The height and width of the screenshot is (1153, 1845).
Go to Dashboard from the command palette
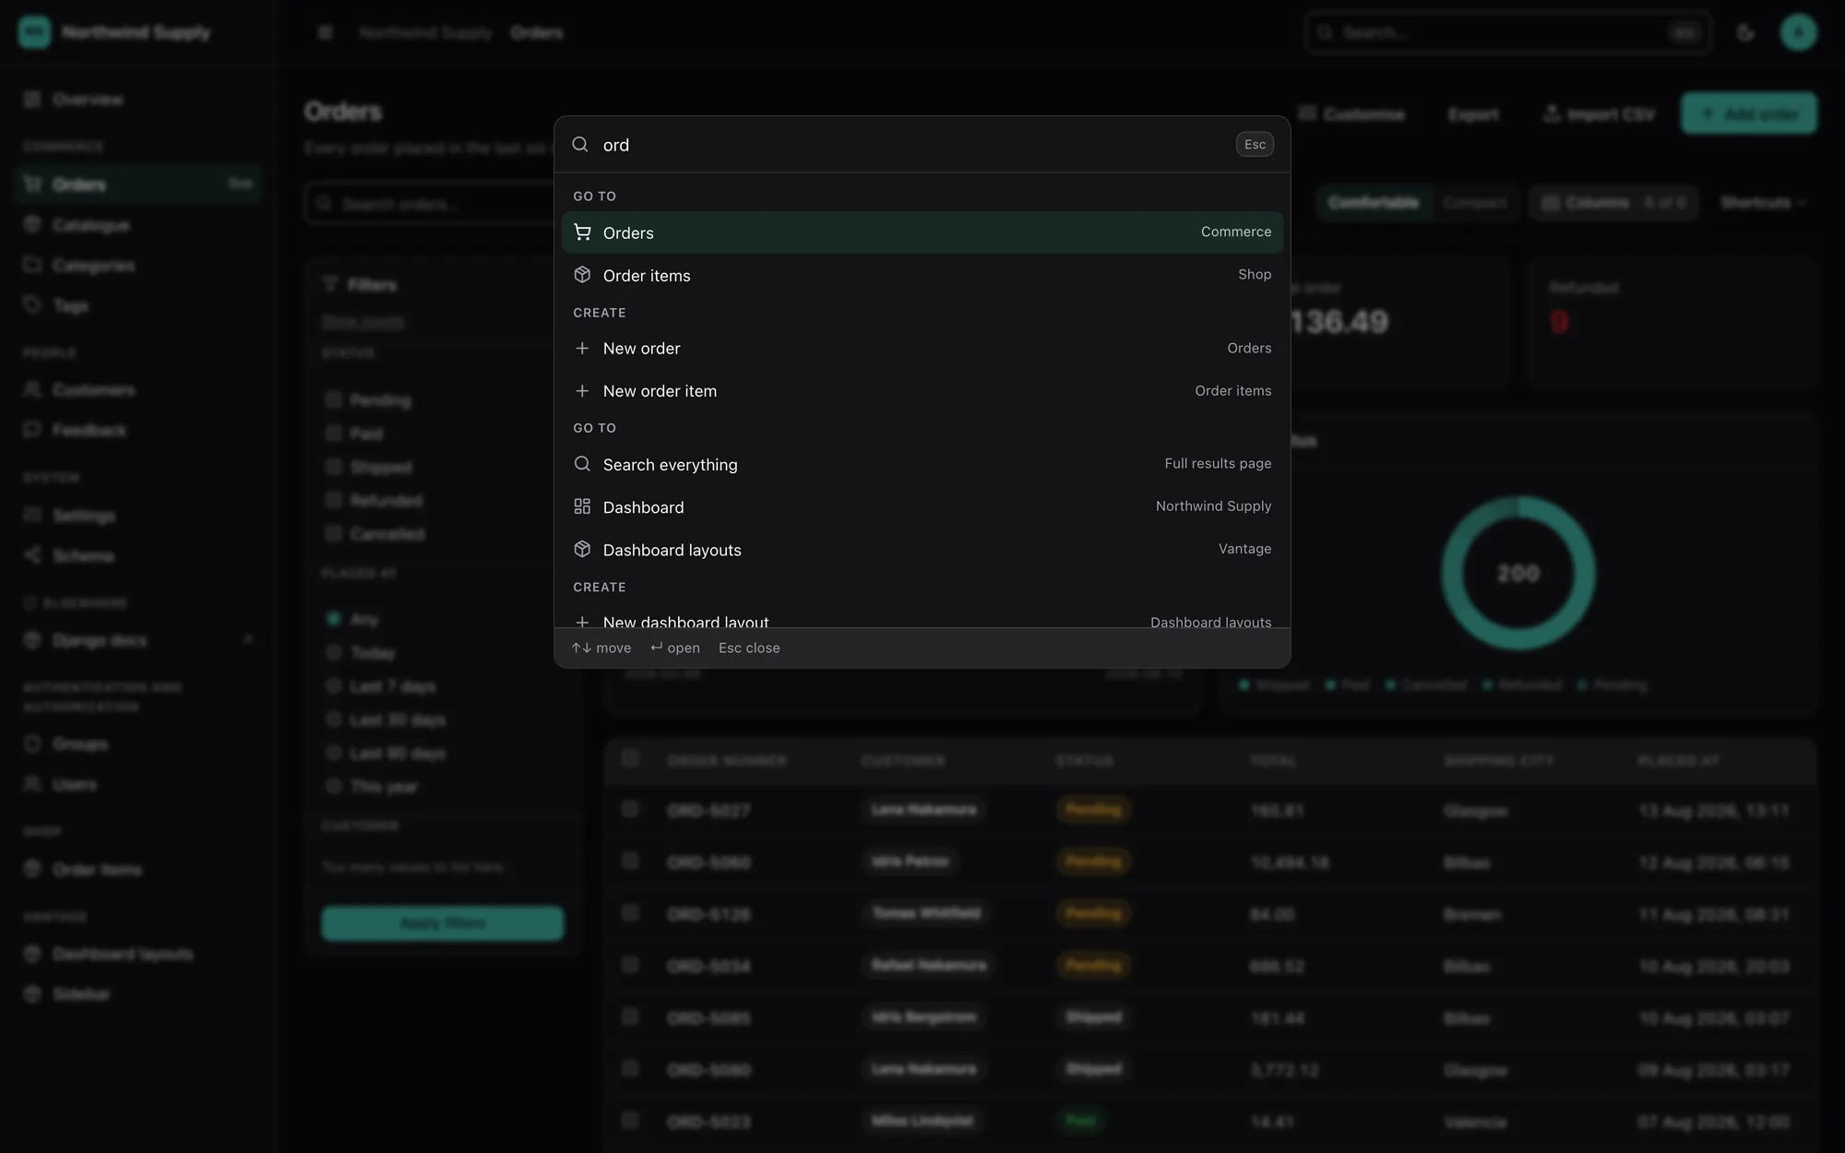pos(922,506)
